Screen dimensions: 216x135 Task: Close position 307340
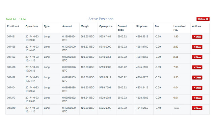(197, 108)
